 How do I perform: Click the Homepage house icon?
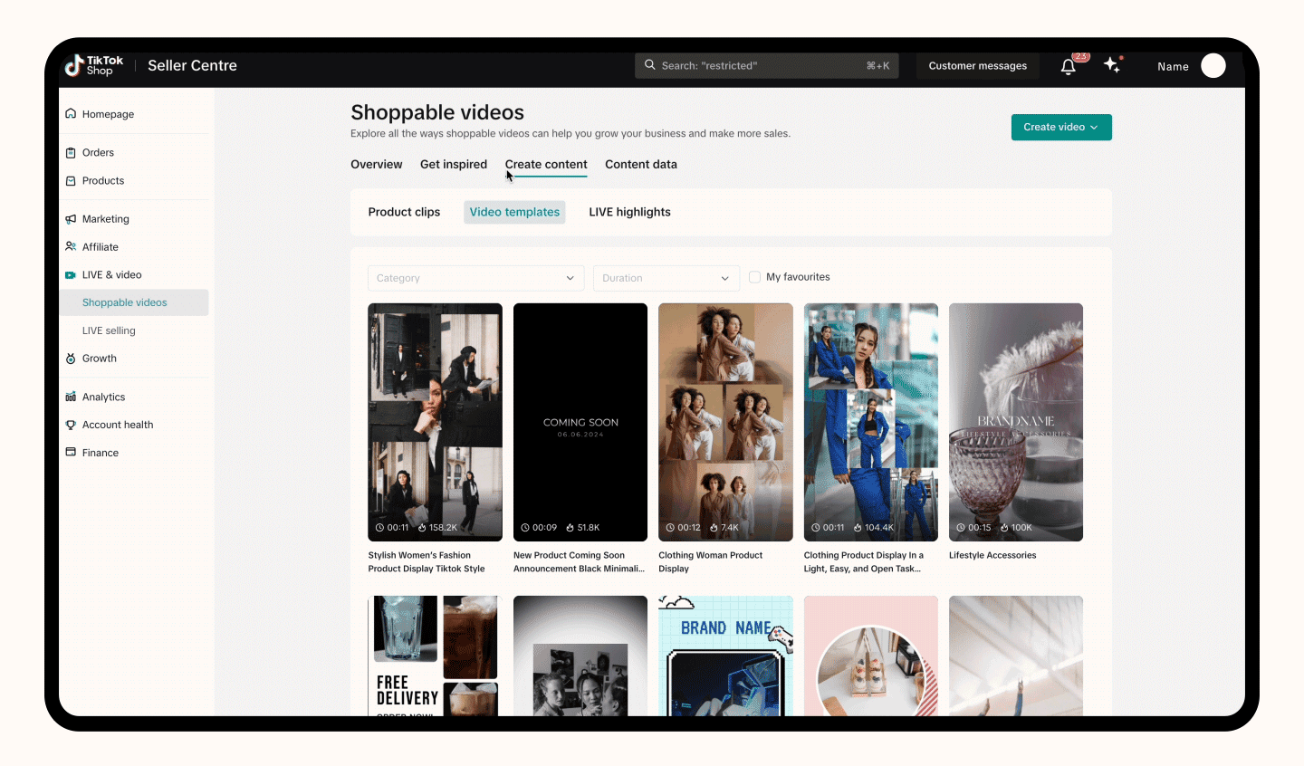pyautogui.click(x=71, y=114)
